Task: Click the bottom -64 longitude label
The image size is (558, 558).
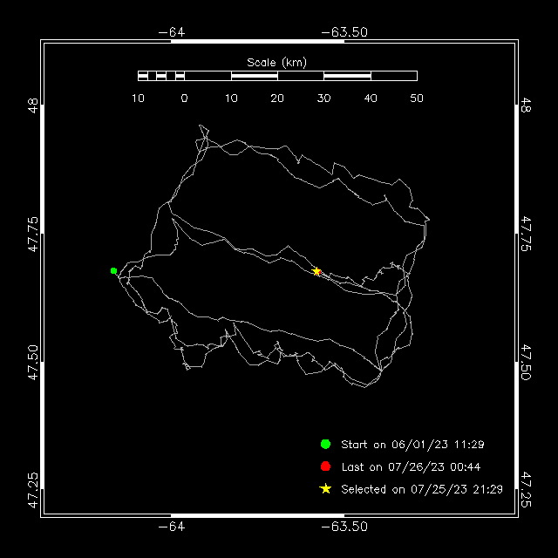Action: 172,527
